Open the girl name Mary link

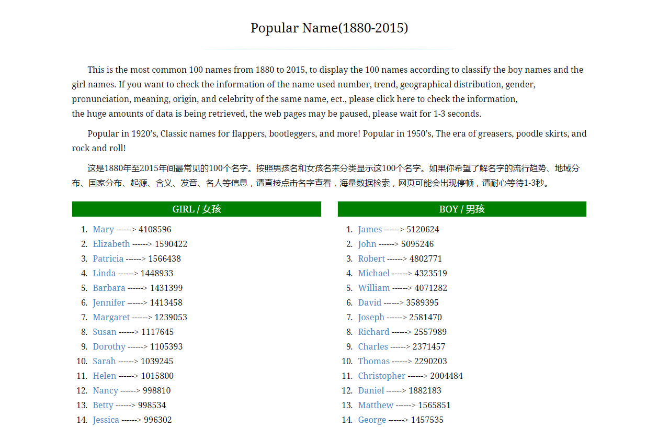pos(103,229)
